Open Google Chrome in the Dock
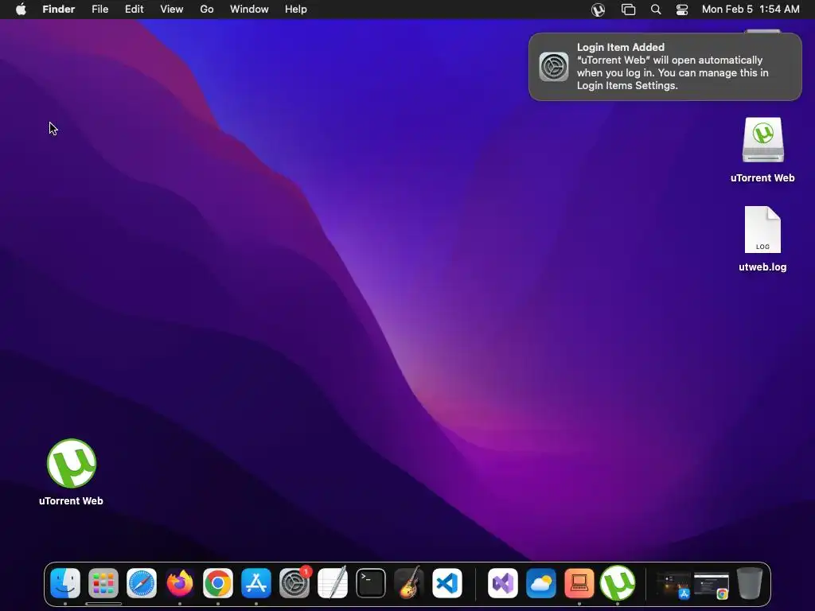This screenshot has height=611, width=815. click(218, 583)
